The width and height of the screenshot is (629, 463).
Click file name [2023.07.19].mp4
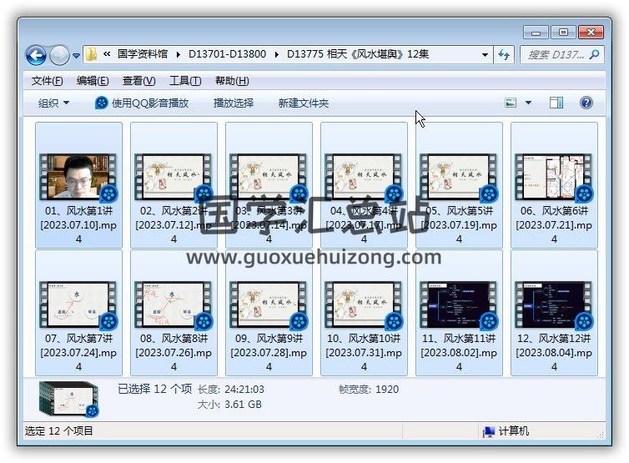pos(459,232)
